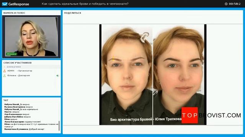This screenshot has height=137, width=245.
Task: Click the Настя chat message
Action: click(12, 112)
